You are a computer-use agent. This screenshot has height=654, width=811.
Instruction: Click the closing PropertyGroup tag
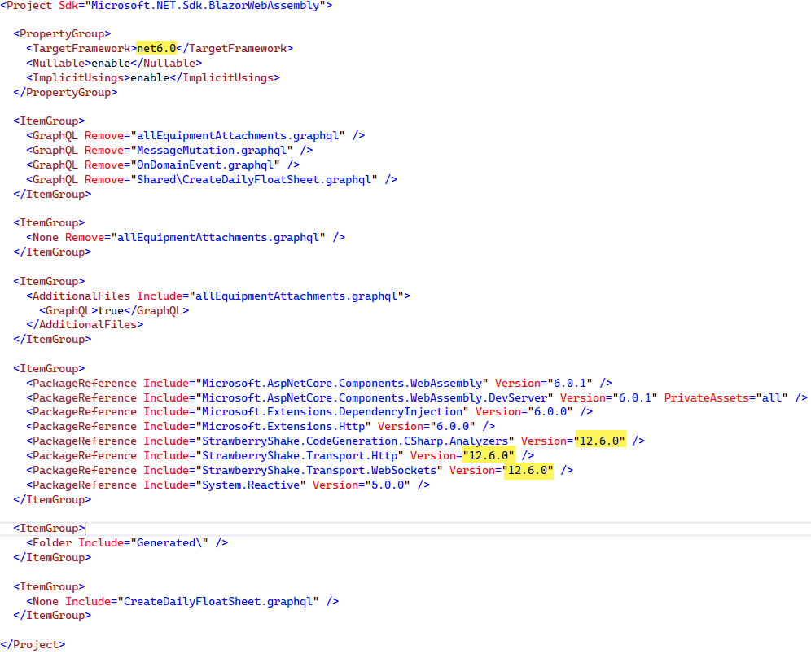[65, 93]
